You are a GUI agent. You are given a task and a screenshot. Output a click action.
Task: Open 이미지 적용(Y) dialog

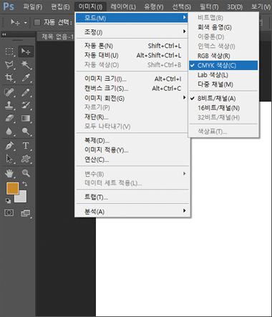(132, 150)
